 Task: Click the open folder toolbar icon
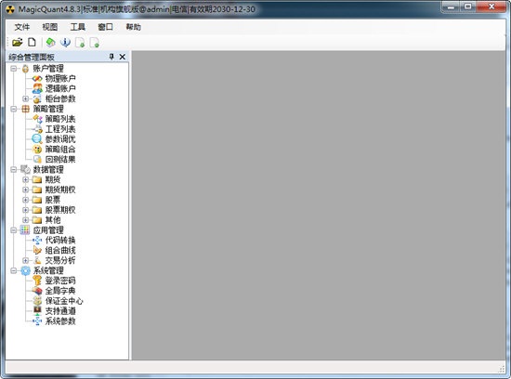point(18,43)
